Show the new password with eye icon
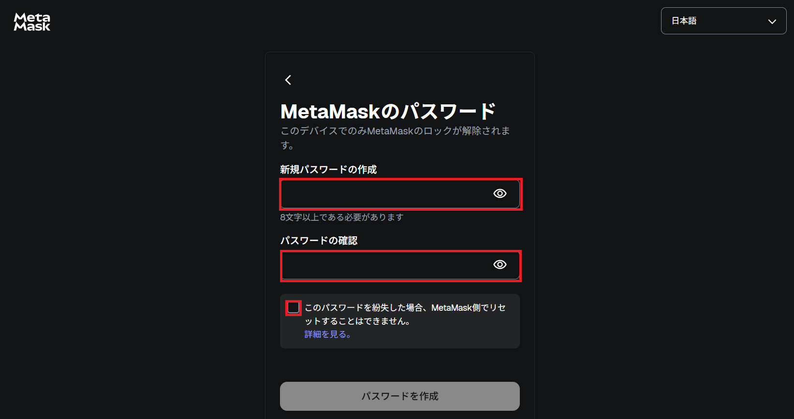 coord(500,193)
